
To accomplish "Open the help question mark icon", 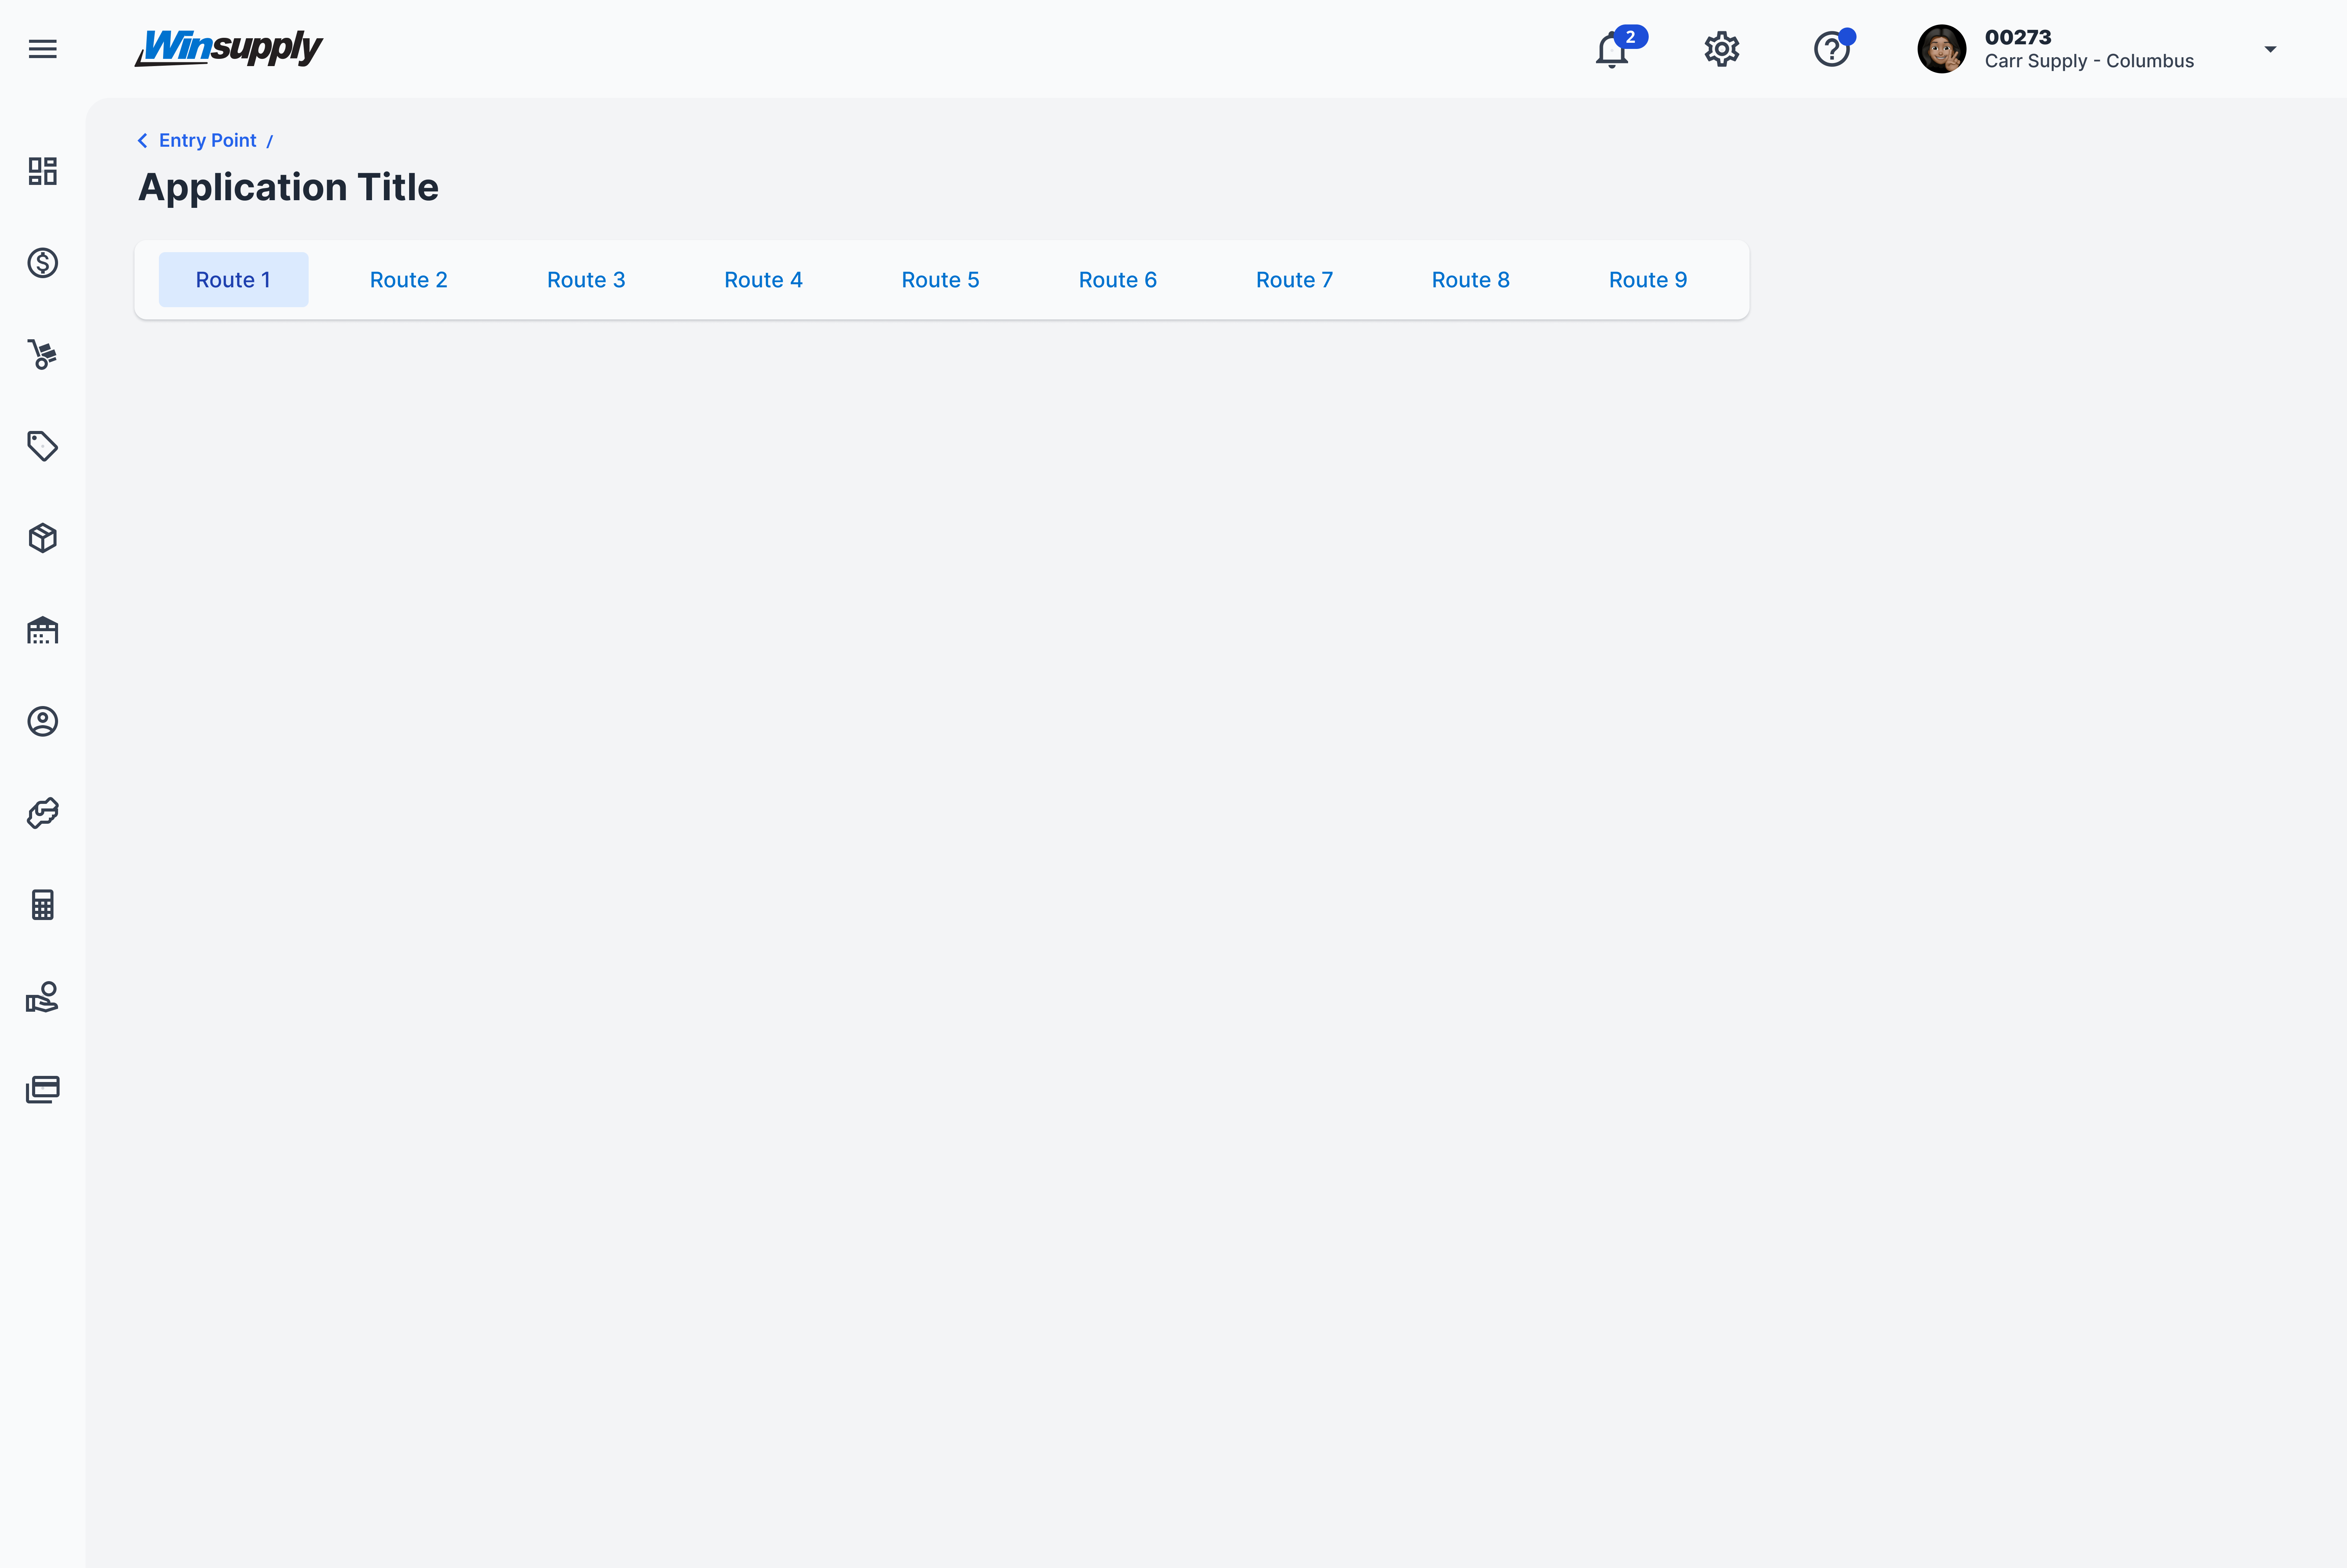I will click(1831, 49).
